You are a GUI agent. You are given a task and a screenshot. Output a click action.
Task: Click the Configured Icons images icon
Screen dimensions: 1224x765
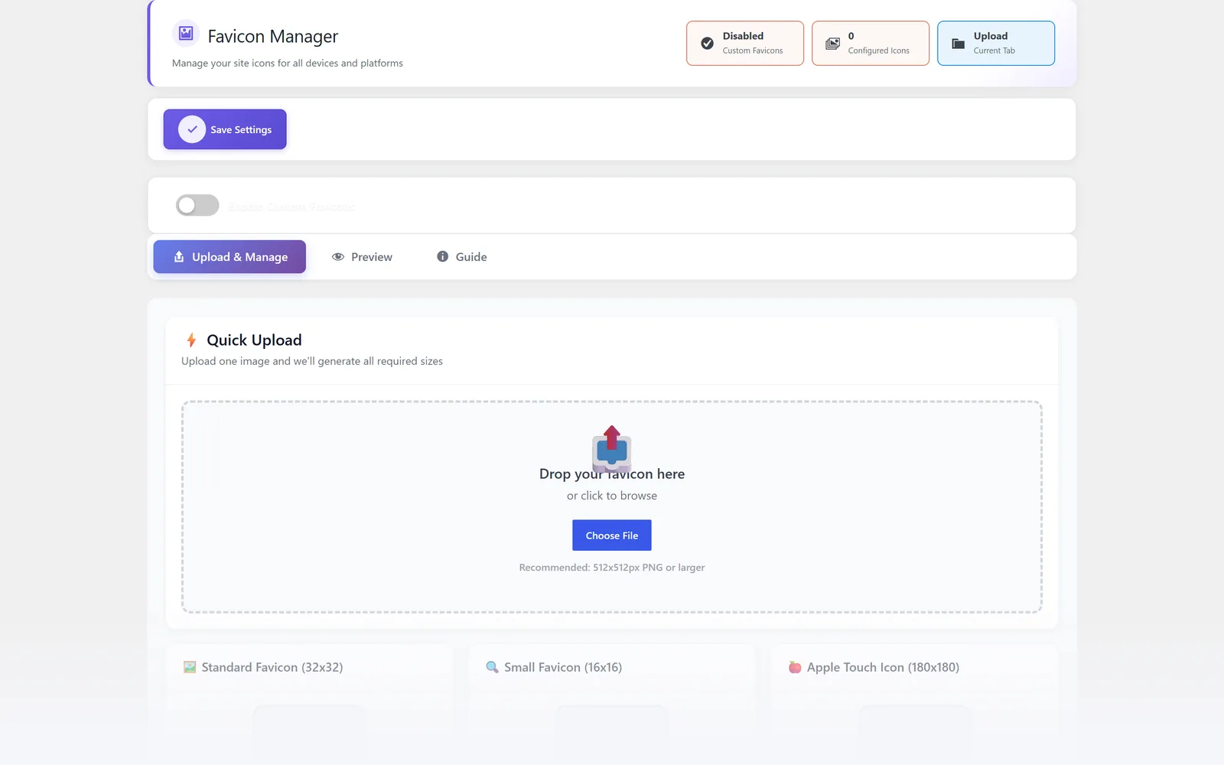coord(833,44)
